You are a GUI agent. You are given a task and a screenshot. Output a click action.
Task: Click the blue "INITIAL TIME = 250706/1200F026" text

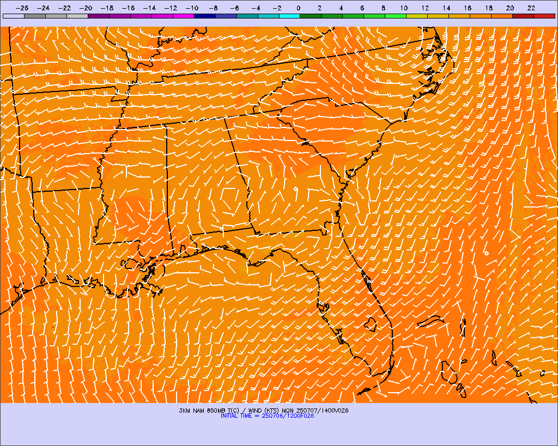click(x=267, y=416)
